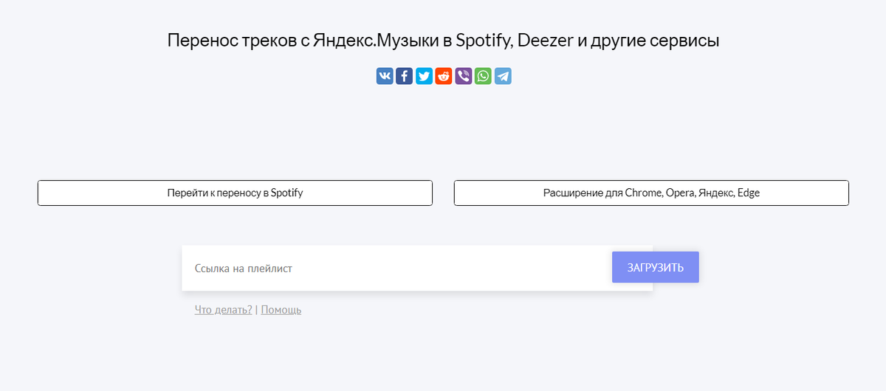886x391 pixels.
Task: Share through the purple Viber icon
Action: [x=463, y=76]
